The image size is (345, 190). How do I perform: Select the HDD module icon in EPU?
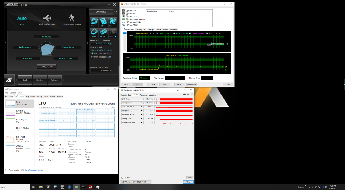[x=103, y=21]
